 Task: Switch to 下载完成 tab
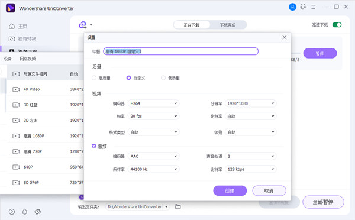228,25
